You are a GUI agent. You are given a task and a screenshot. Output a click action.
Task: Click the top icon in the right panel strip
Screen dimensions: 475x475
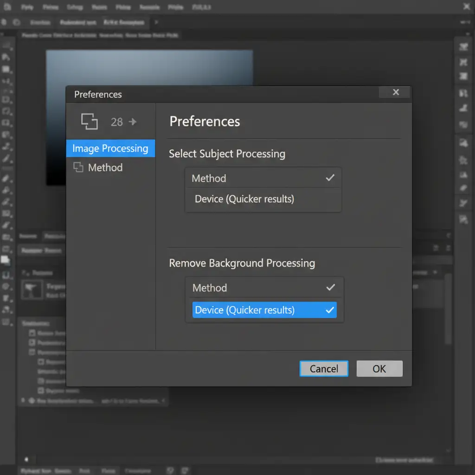click(x=462, y=47)
